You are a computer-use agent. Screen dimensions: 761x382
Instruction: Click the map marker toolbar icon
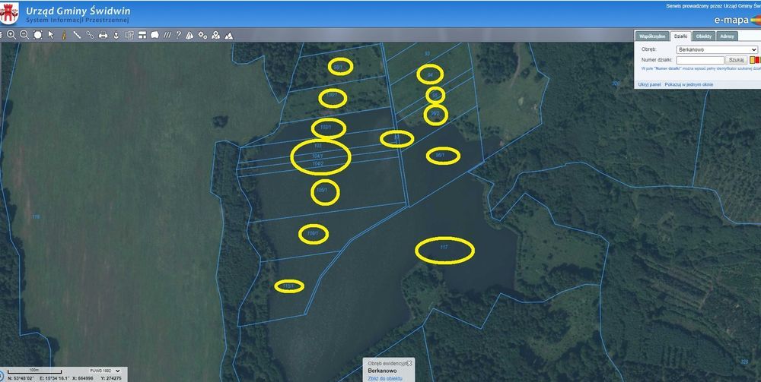[x=215, y=35]
